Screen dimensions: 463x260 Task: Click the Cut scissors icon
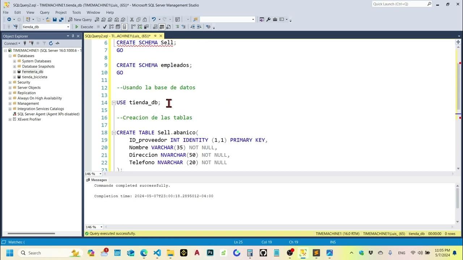[x=132, y=19]
